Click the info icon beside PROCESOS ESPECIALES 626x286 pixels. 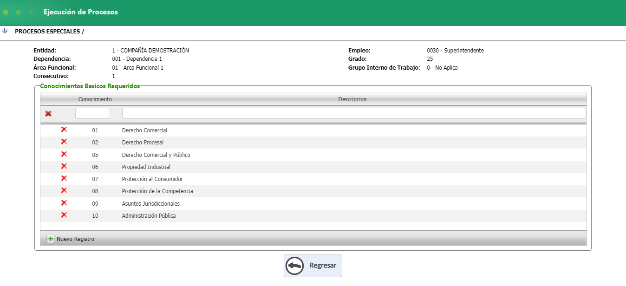click(5, 31)
